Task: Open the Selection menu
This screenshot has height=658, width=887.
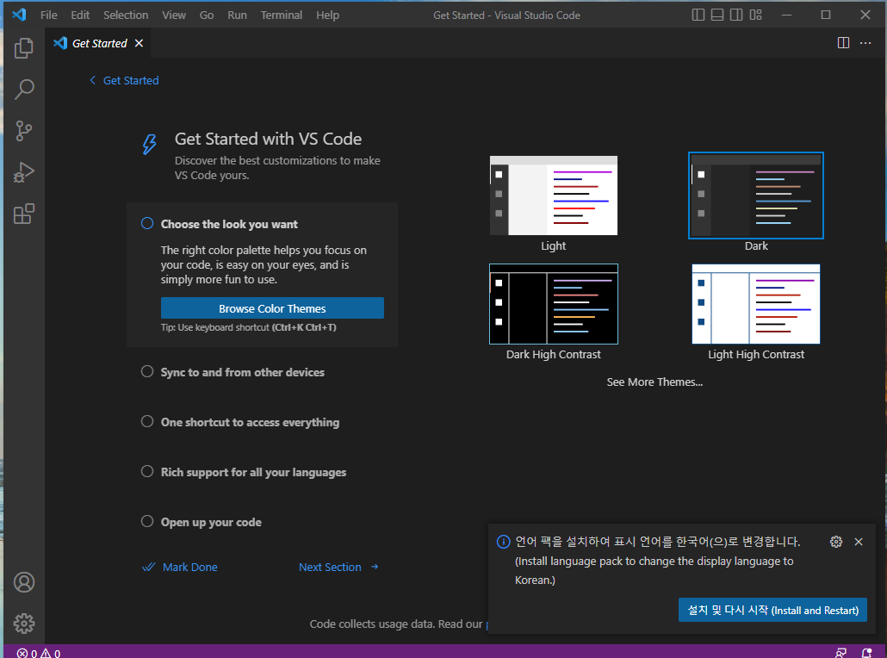Action: pos(126,16)
